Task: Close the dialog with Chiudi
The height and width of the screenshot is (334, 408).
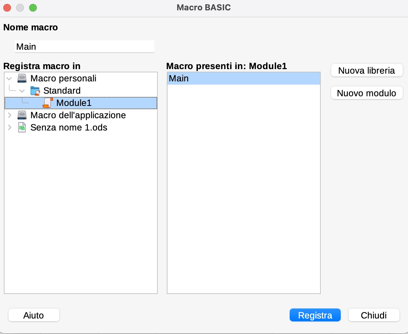Action: pyautogui.click(x=374, y=315)
